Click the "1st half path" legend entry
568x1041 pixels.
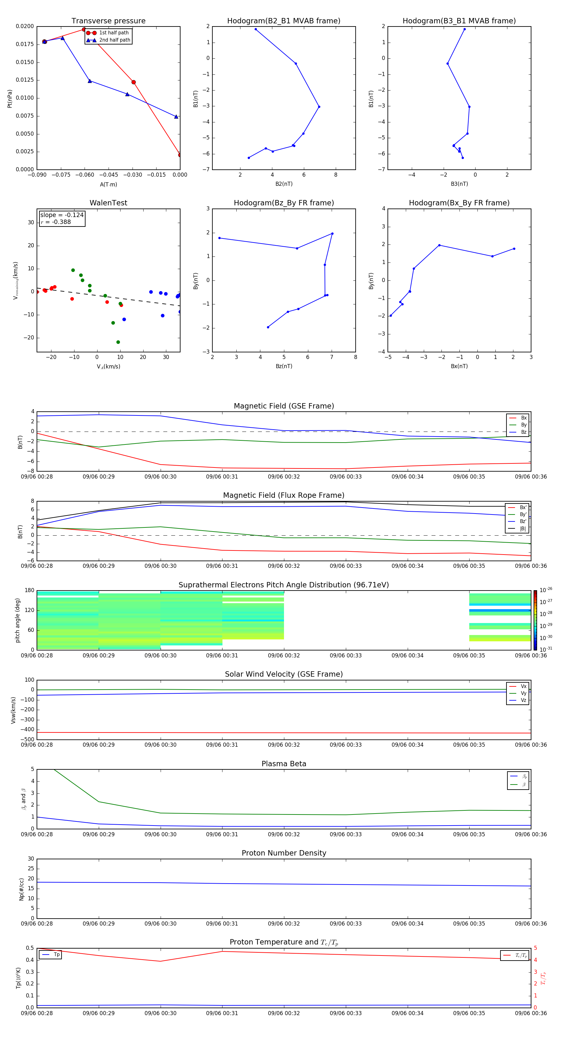(108, 33)
